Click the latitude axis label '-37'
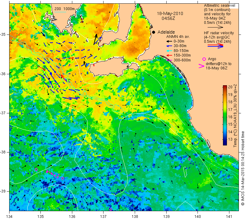Image resolution: width=245 pixels, height=220 pixels. [3, 113]
